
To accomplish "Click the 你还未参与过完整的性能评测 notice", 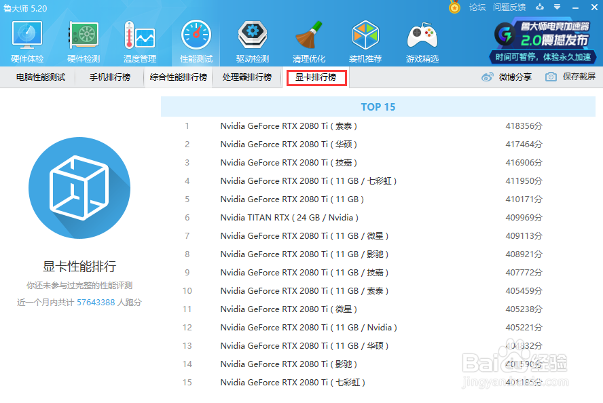I will pyautogui.click(x=79, y=286).
